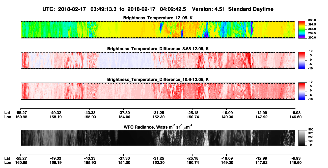
Task: Click longitude '154.00' on the axis beneath WFC strip
Action: pos(124,162)
